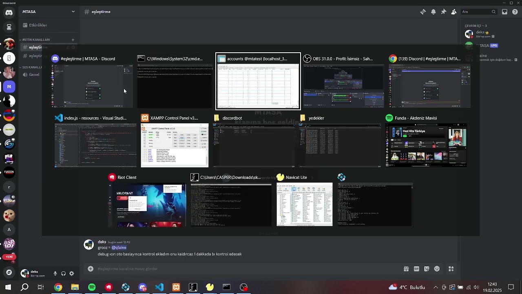Open XAMPP from taskbar

click(176, 287)
